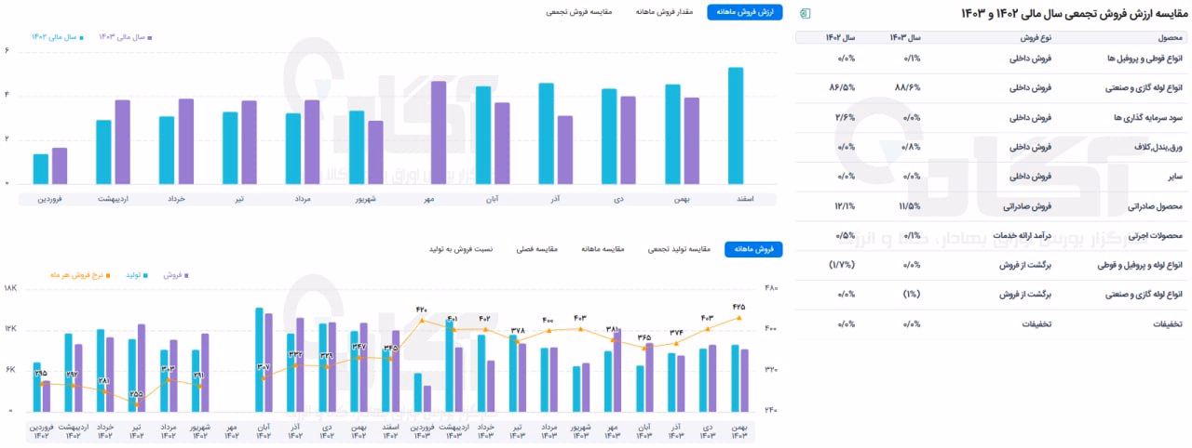This screenshot has height=448, width=1192.
Task: Open the 'مقایسه ماهانه' tab
Action: coord(602,249)
